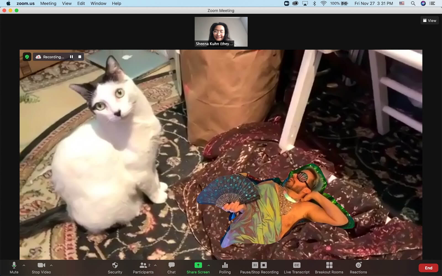
Task: Open Creative Cloud menu bar icon
Action: (x=295, y=3)
